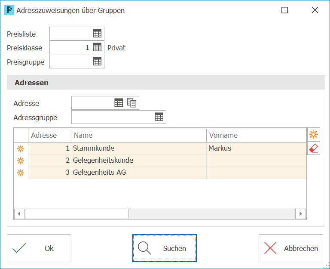Select address number 2 cell
The image size is (330, 269).
tap(50, 161)
